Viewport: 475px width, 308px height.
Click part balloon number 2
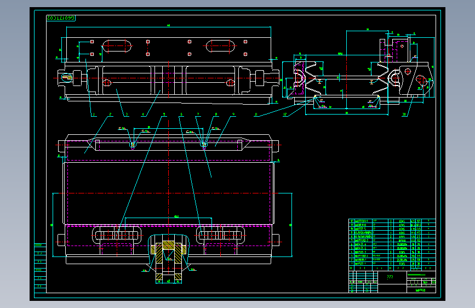tap(110, 115)
